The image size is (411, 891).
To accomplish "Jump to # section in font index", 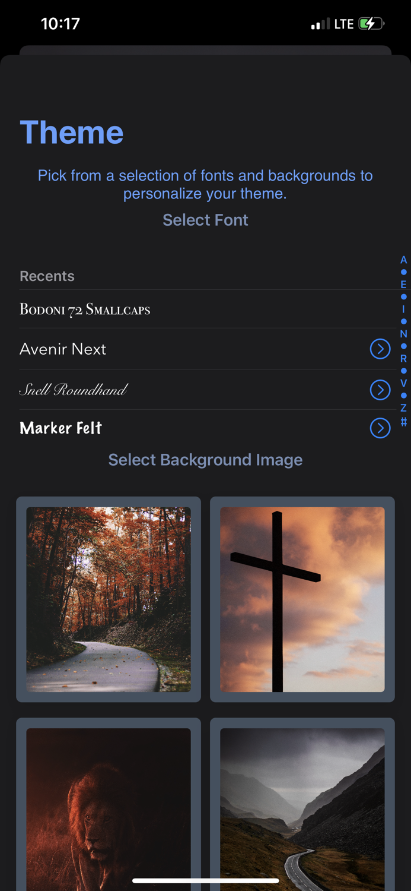I will pos(403,422).
